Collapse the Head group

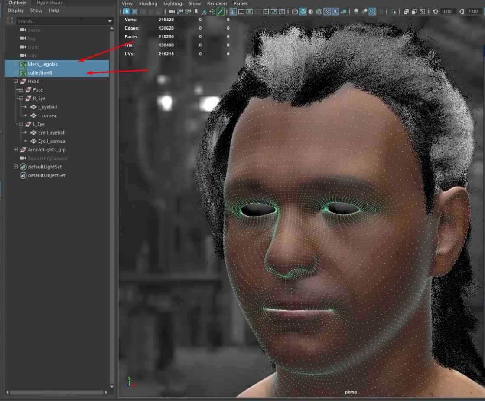point(16,81)
